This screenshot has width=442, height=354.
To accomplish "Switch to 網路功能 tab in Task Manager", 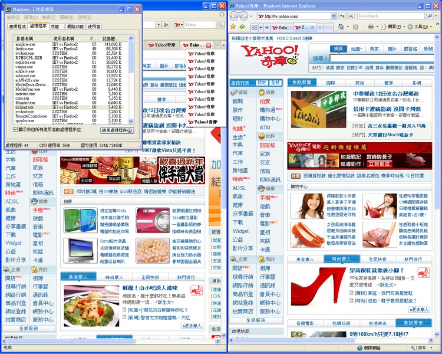I will pos(75,27).
